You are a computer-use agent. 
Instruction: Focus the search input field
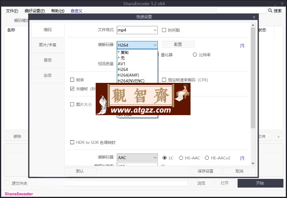[242, 11]
